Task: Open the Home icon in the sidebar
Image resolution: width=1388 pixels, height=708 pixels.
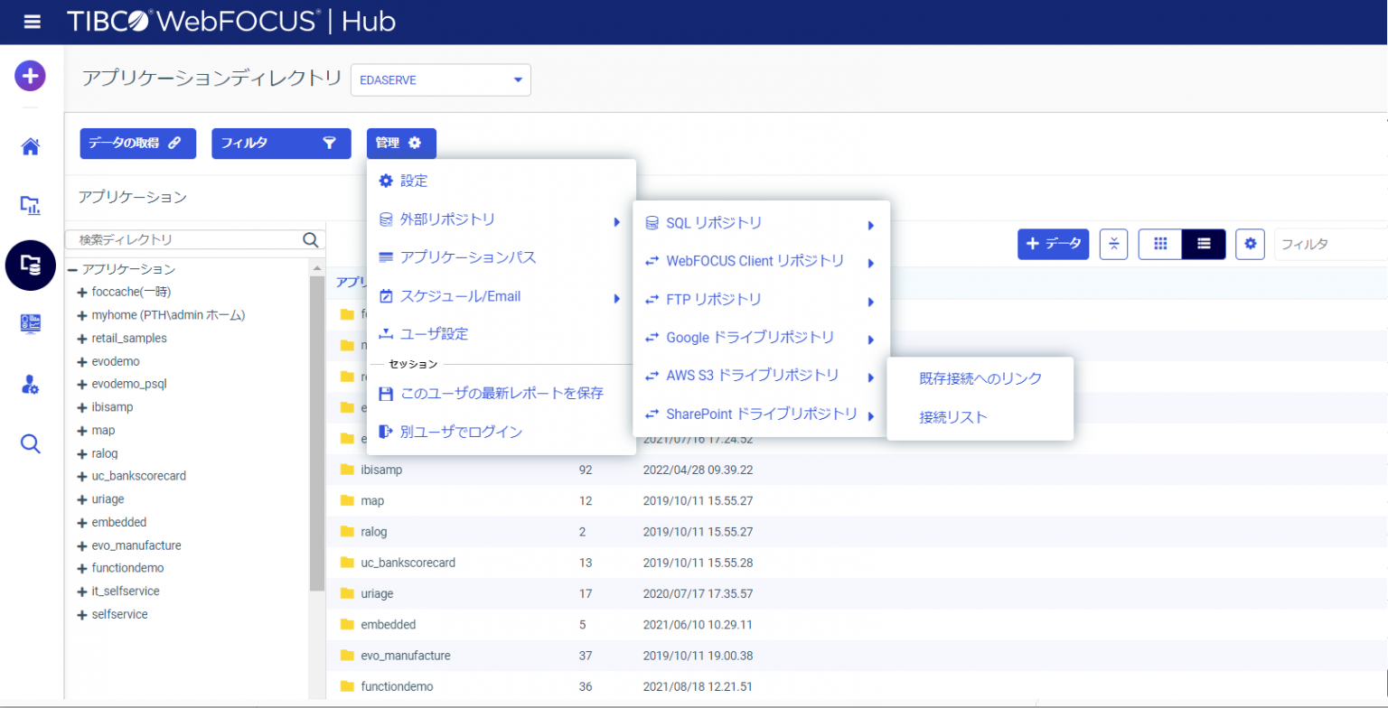Action: (30, 147)
